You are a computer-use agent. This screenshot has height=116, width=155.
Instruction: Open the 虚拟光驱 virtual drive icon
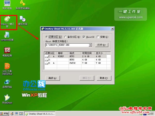pos(23,21)
